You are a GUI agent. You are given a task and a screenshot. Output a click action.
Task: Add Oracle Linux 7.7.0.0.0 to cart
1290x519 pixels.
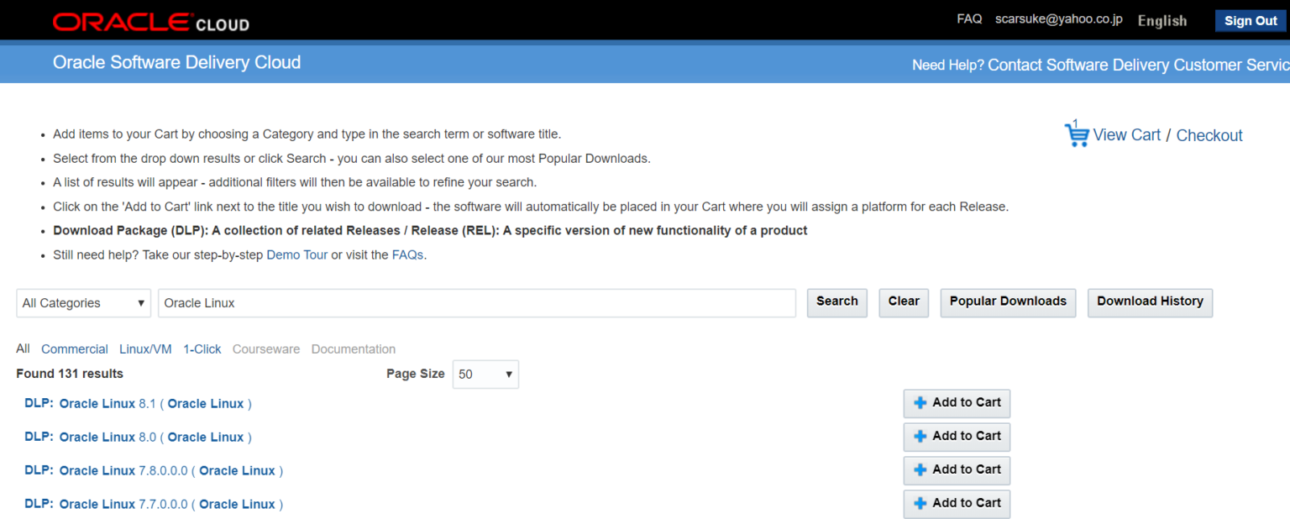point(957,504)
